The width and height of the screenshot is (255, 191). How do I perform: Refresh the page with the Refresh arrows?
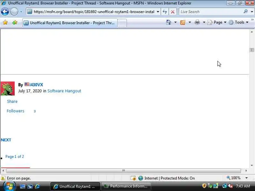point(165,12)
